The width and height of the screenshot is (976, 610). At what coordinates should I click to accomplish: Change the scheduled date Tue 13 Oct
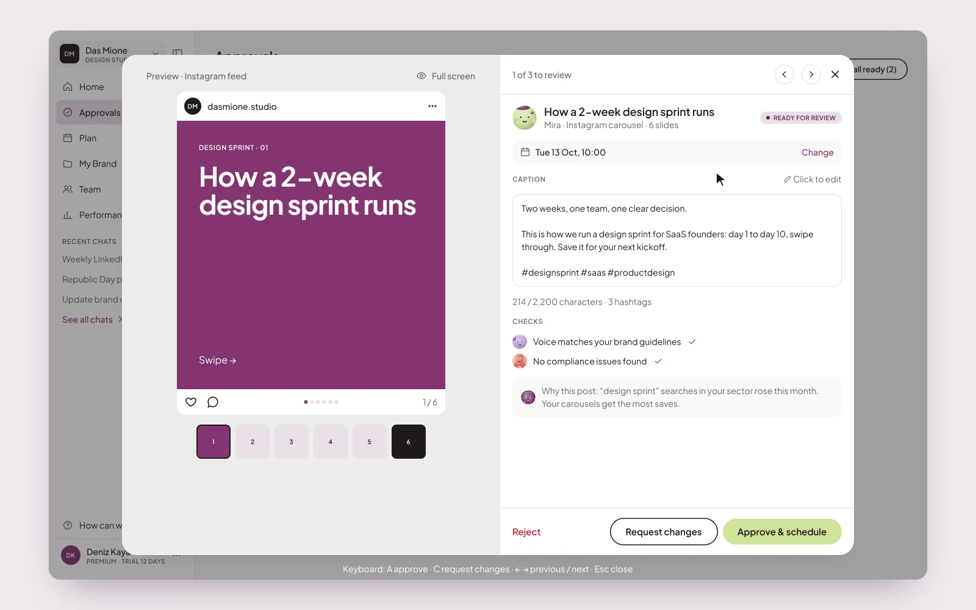tap(817, 152)
